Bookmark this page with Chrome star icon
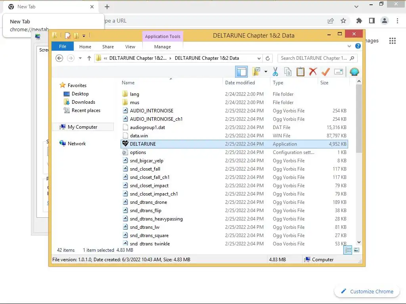Image resolution: width=406 pixels, height=304 pixels. click(x=343, y=21)
